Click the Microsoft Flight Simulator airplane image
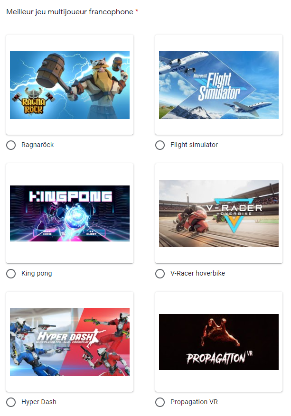 tap(219, 85)
